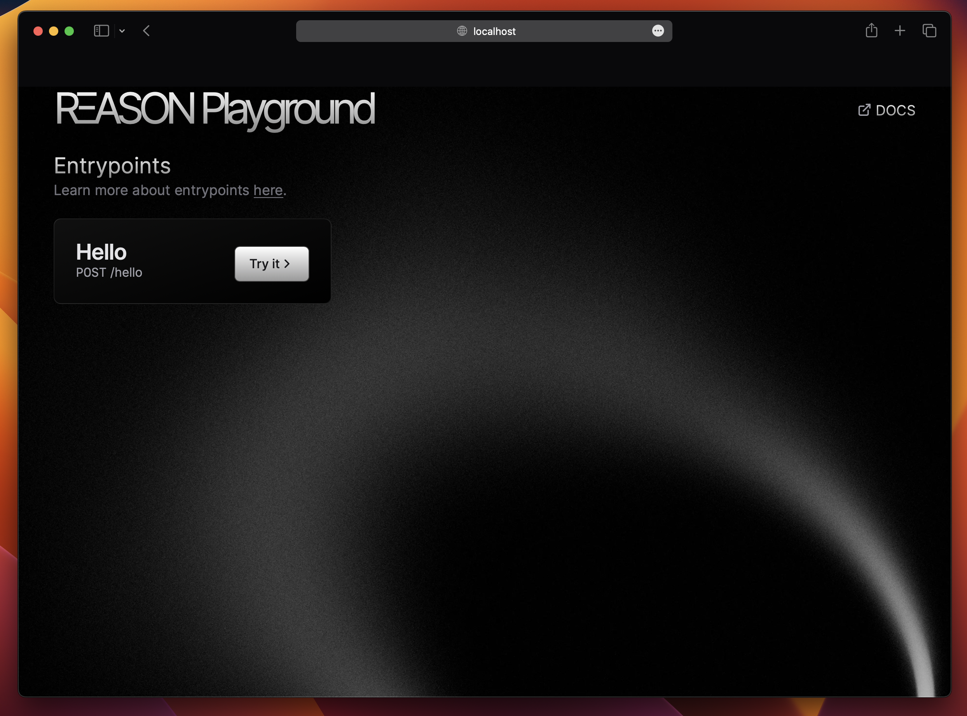Toggle the Safari sidebar panel icon

(101, 31)
